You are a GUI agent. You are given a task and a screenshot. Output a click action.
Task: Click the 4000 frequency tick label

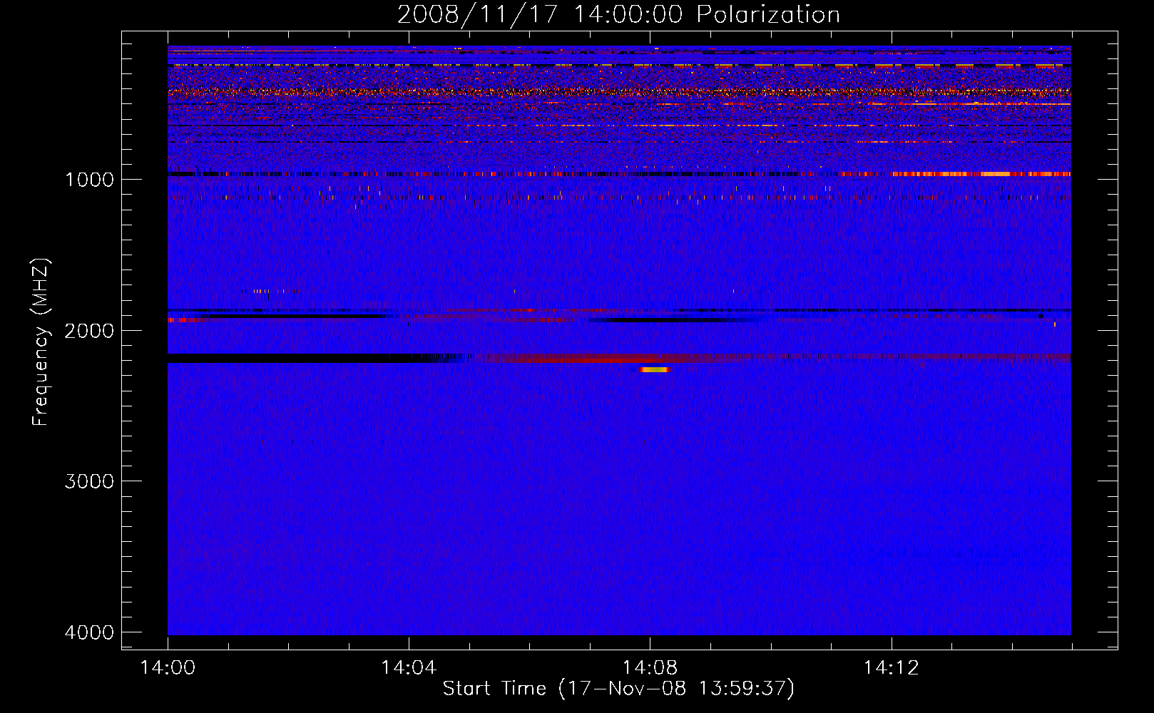(x=90, y=632)
